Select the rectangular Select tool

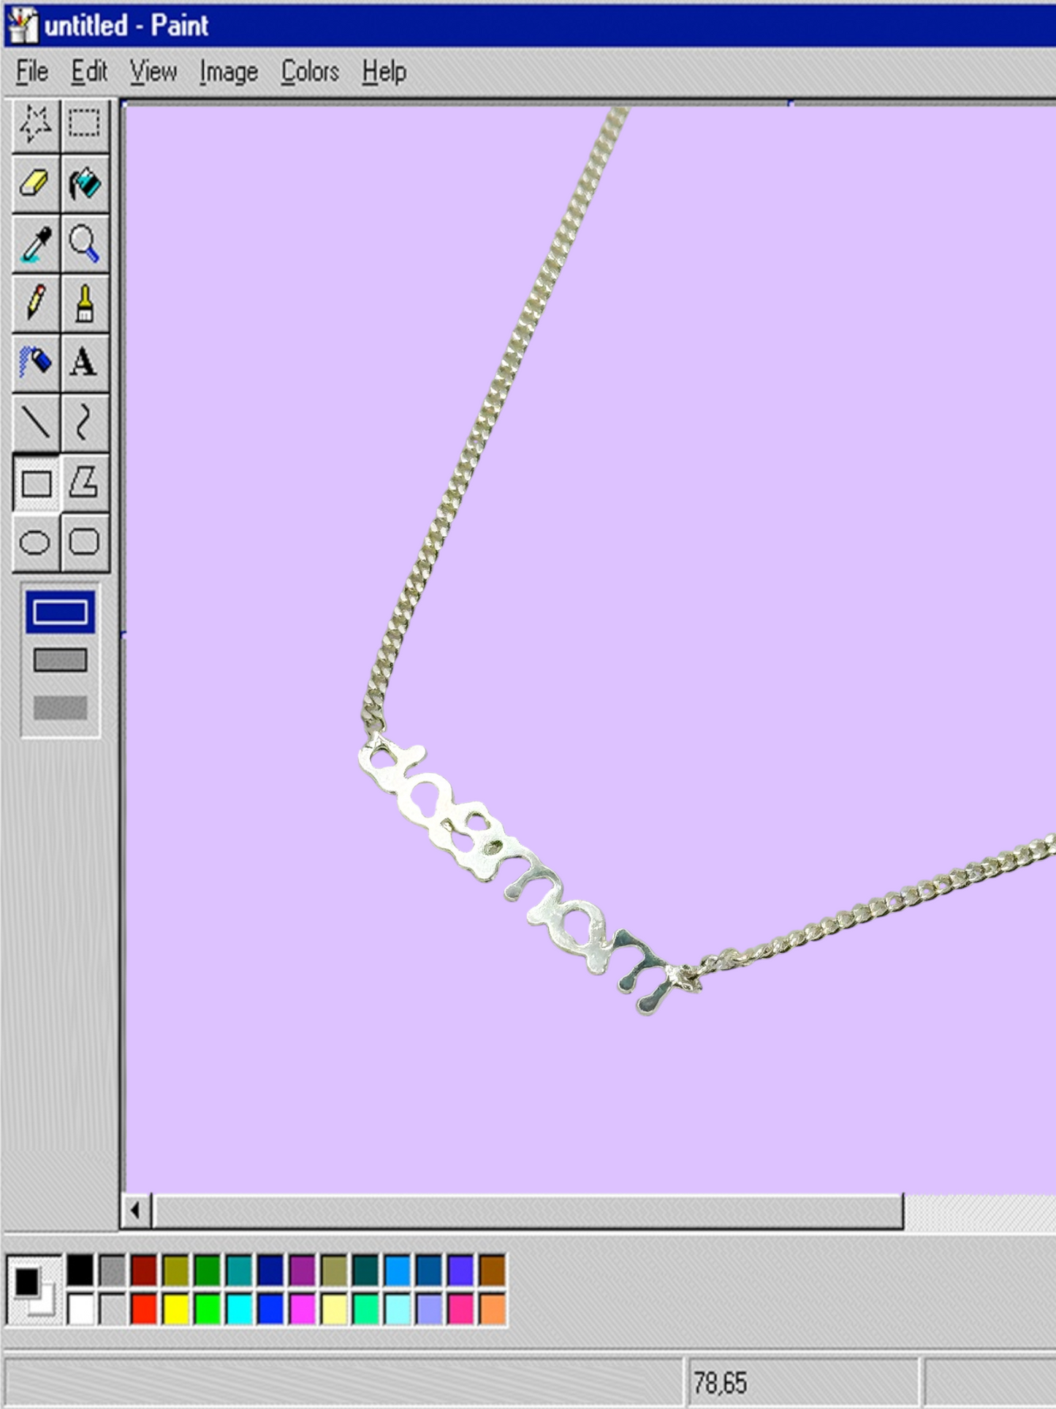85,124
